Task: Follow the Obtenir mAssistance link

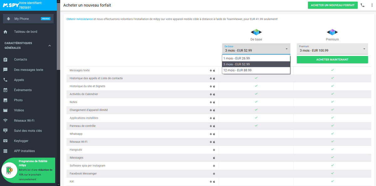Action: (x=80, y=19)
